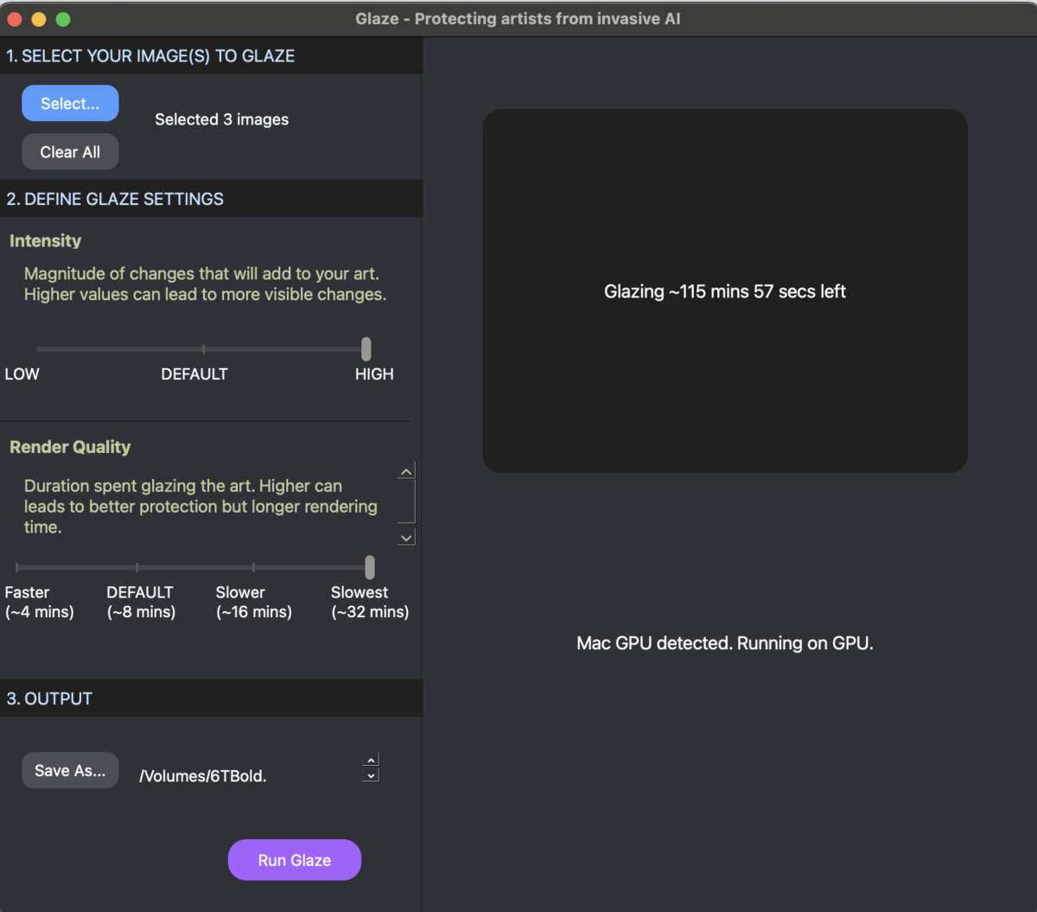
Task: Click 'Mac GPU detected. Running on GPU.' message
Action: click(725, 643)
